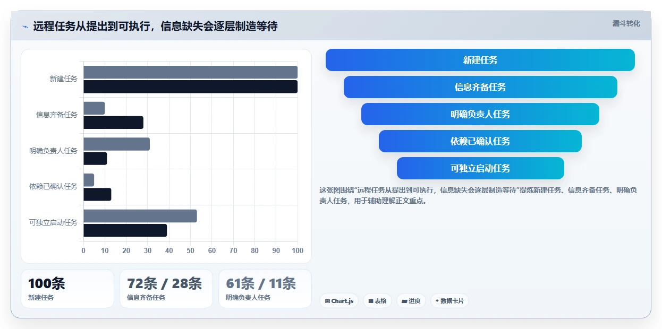Click the gray bar for 依赖已确认任务
The height and width of the screenshot is (329, 662).
pyautogui.click(x=89, y=180)
